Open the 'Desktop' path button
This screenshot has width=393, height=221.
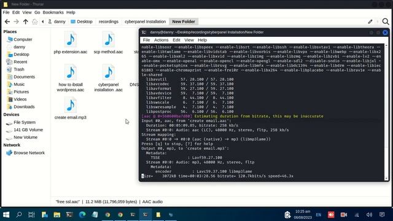point(82,22)
